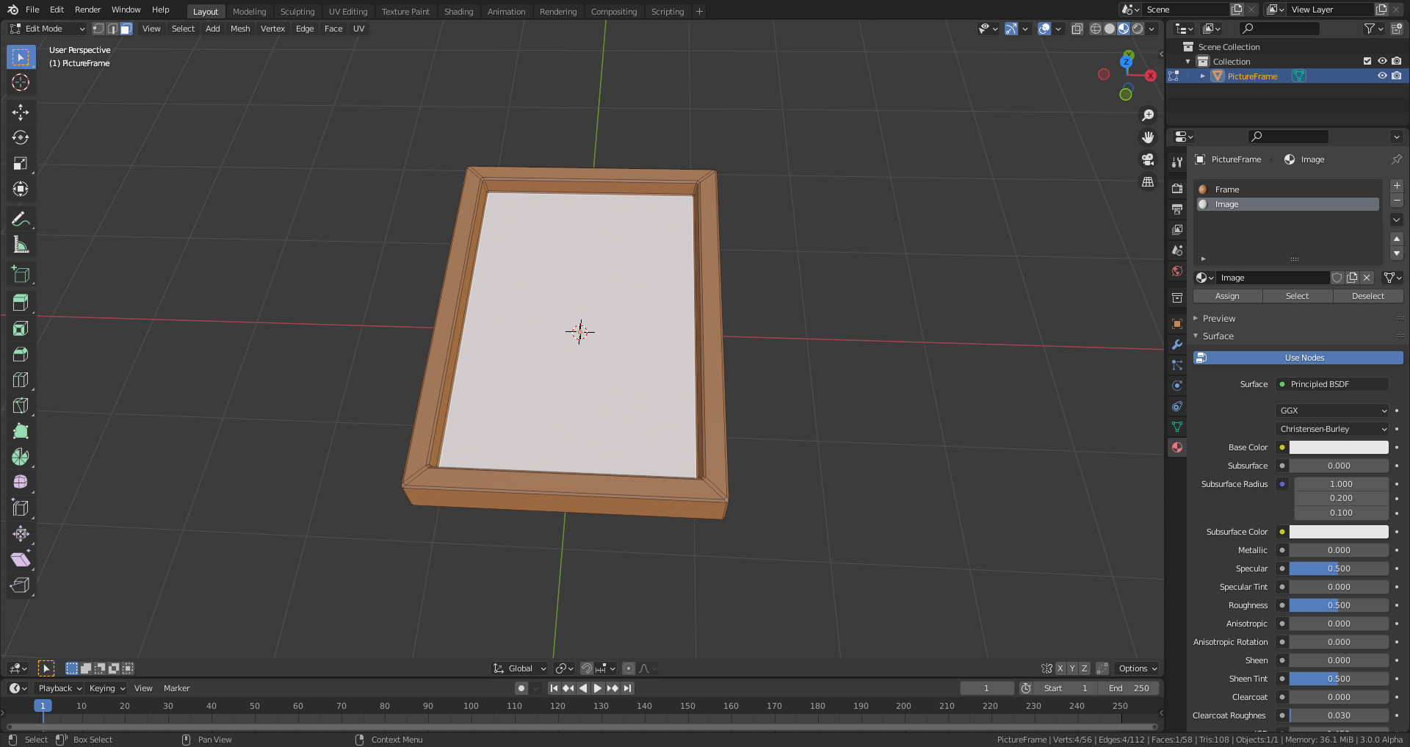Open the GGX distribution dropdown

pyautogui.click(x=1332, y=411)
